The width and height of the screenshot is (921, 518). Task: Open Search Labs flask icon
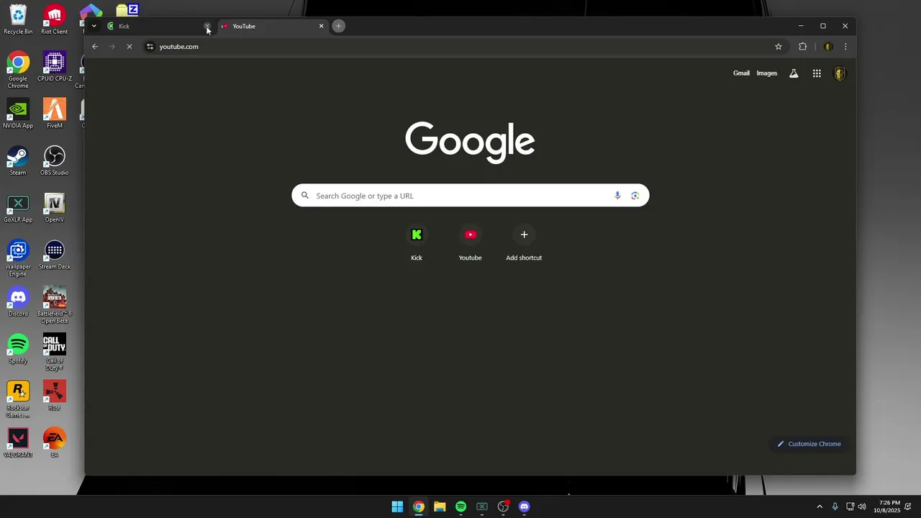pos(794,73)
